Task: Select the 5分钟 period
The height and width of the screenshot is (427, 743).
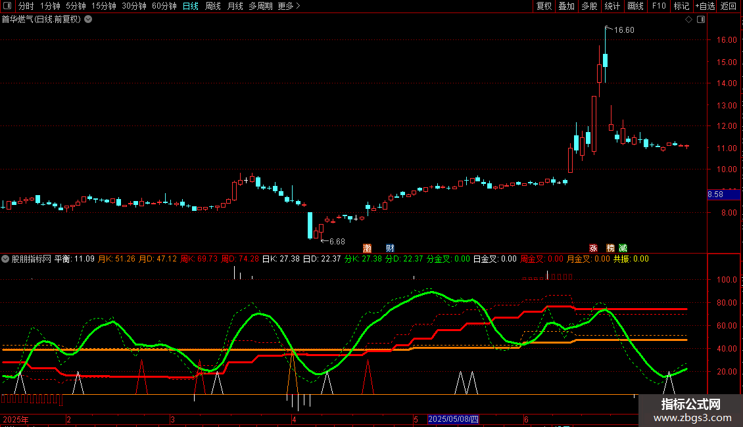Action: point(76,6)
